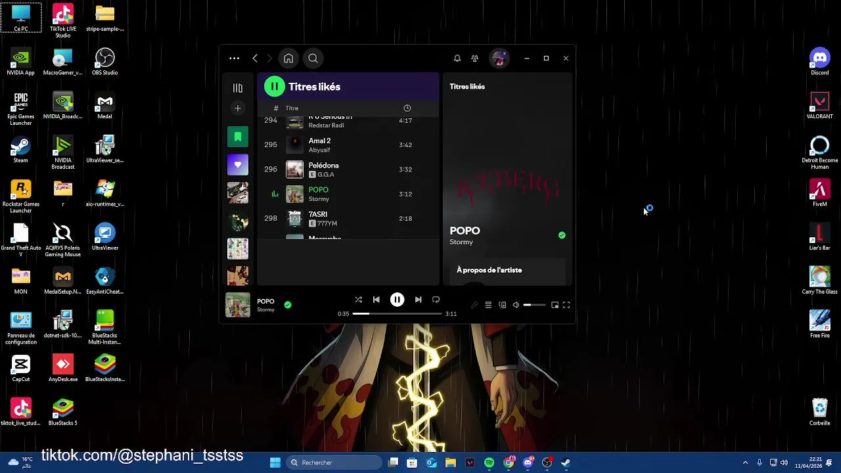Open Windows Start menu
841x473 pixels.
coord(275,462)
